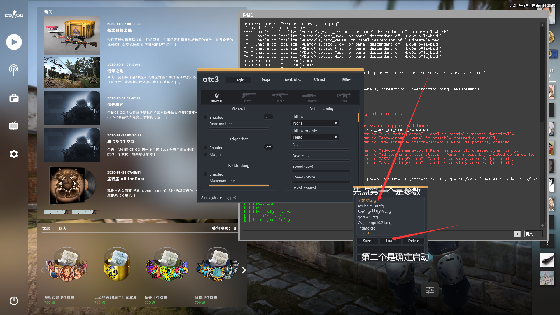Enable the Backtracking checkbox

click(205, 174)
